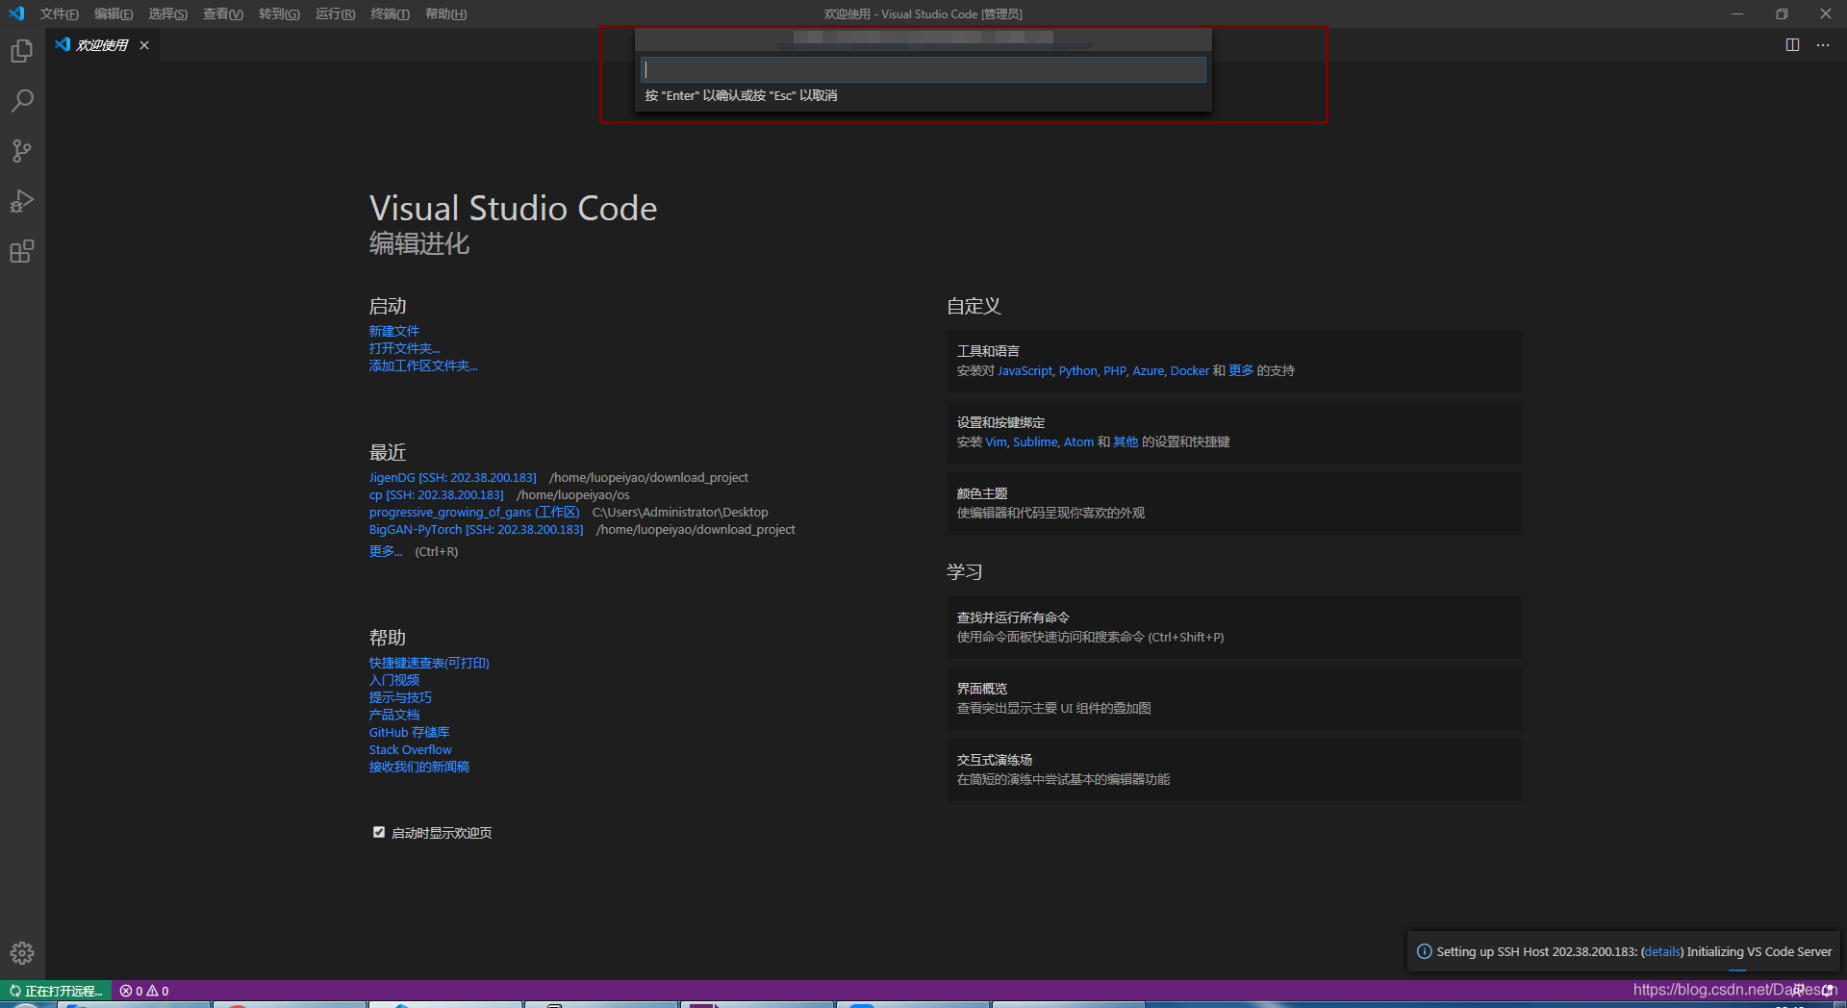
Task: Select the 欢迎使用 editor tab
Action: coord(102,45)
